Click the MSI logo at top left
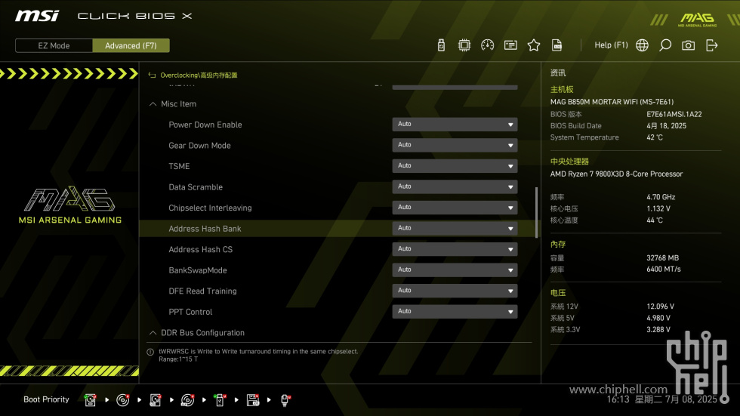Viewport: 740px width, 416px height. (x=37, y=16)
